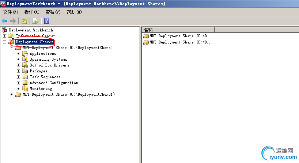Viewport: 299px width, 163px height.
Task: Open the 帮助(H) menu
Action: click(x=74, y=12)
